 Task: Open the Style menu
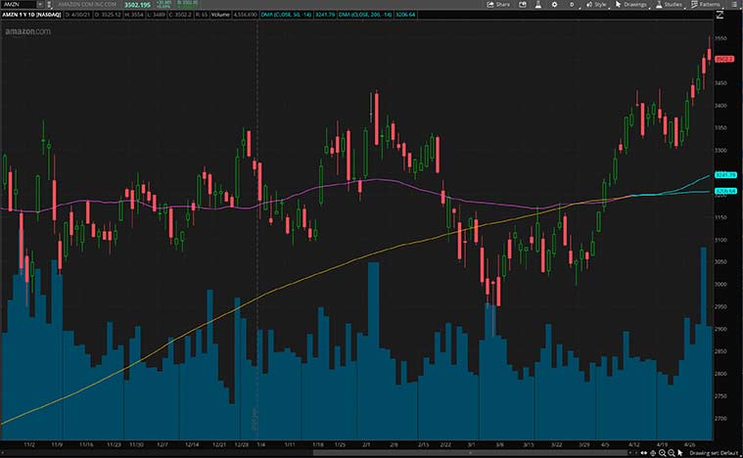pos(597,5)
